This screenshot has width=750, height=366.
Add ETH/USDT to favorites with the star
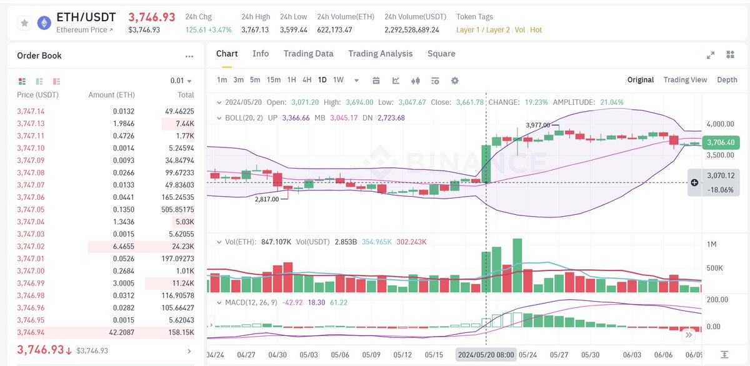[24, 22]
